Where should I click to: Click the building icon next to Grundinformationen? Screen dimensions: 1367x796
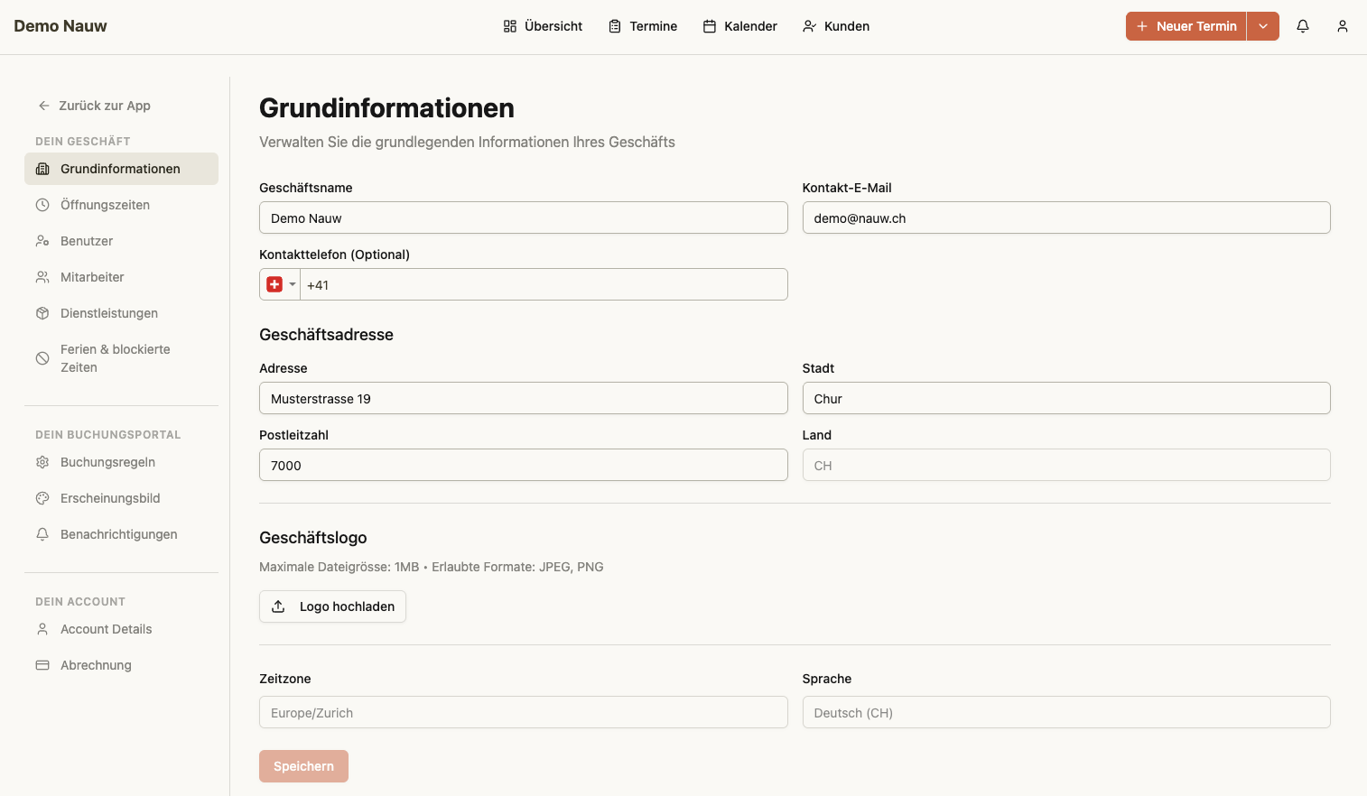pyautogui.click(x=42, y=169)
